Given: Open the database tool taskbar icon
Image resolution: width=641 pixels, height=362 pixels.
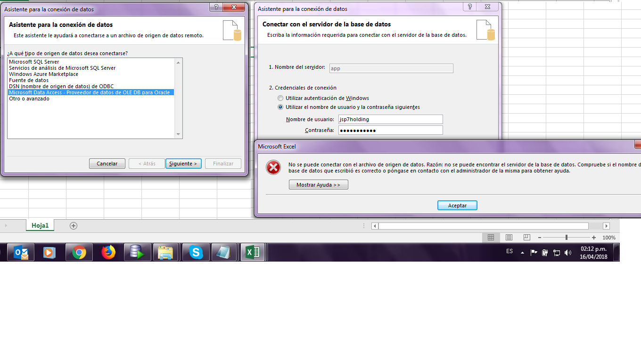Looking at the screenshot, I should tap(137, 253).
